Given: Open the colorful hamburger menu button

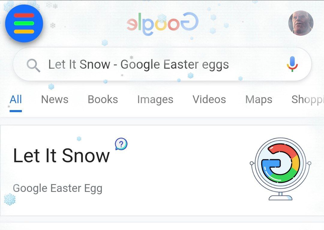Looking at the screenshot, I should point(24,23).
